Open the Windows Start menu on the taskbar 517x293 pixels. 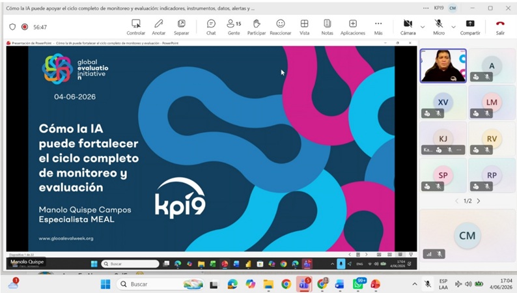[105, 284]
